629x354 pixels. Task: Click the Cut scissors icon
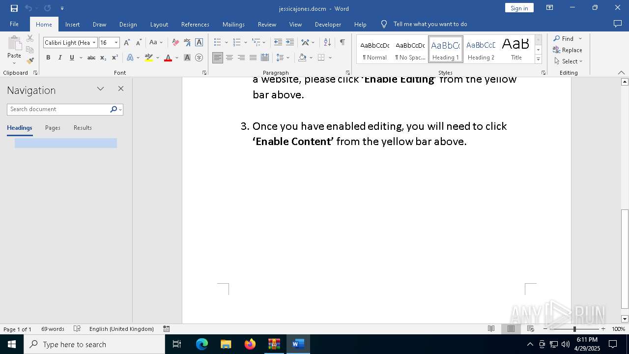(x=30, y=38)
